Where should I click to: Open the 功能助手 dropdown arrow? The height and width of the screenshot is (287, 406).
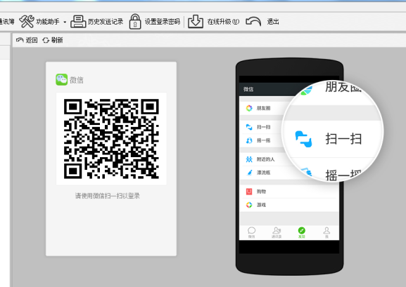tap(65, 22)
